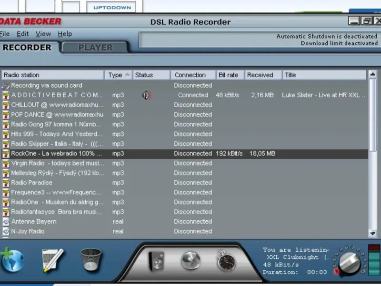381x286 pixels.
Task: Click the mp3 icon beside Hits 999
Action: point(6,134)
